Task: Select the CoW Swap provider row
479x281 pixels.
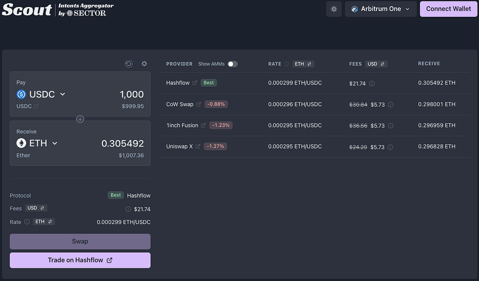Action: [314, 104]
